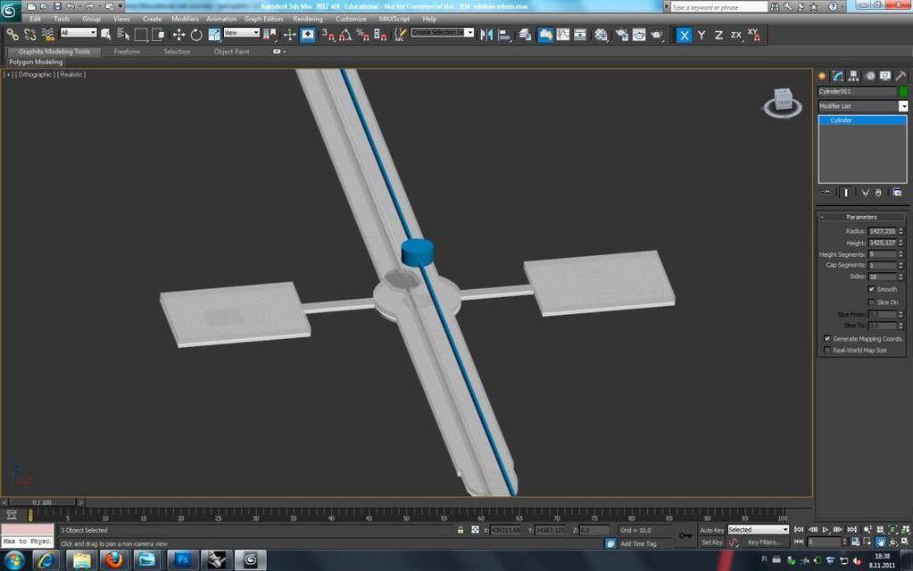Select the Bind to Space Warp tool
The width and height of the screenshot is (913, 571).
click(47, 35)
